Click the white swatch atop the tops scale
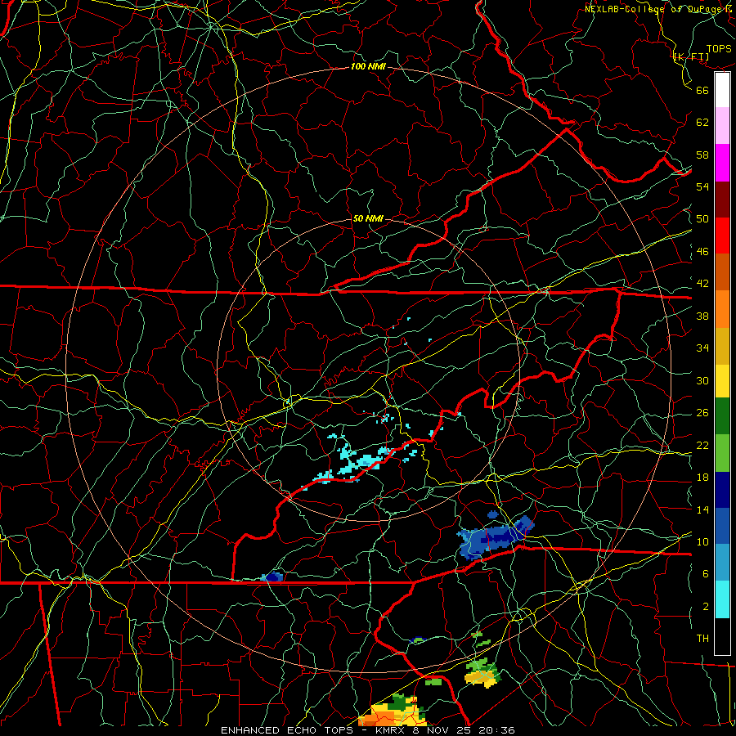Screen dimensions: 736x736 [x=722, y=90]
